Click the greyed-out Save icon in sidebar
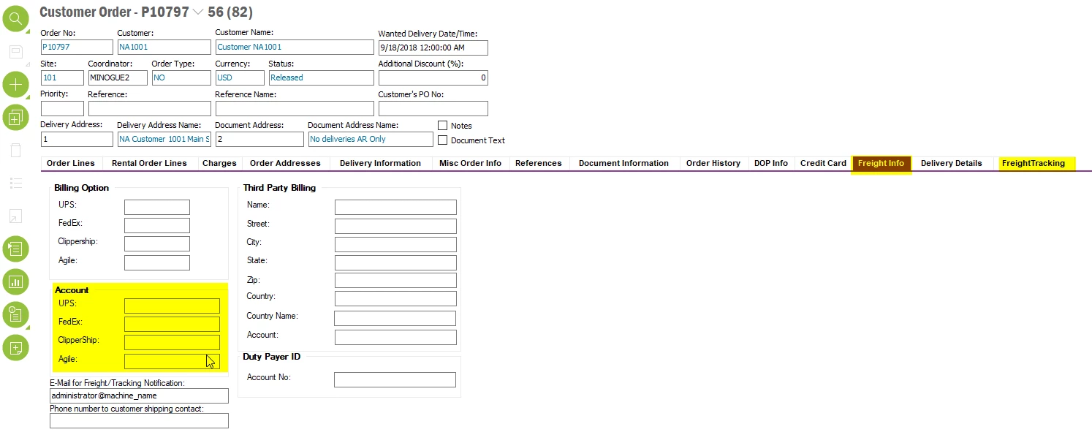 [15, 52]
